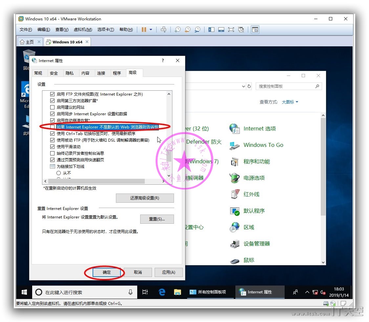The height and width of the screenshot is (322, 369).
Task: Toggle 启用自动崩溃恢复 checkbox
Action: (53, 120)
